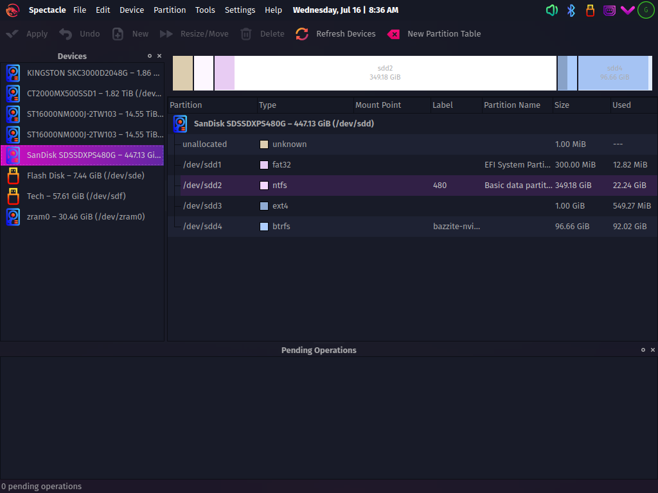This screenshot has width=658, height=493.
Task: Sort by the Used column header
Action: pos(634,105)
